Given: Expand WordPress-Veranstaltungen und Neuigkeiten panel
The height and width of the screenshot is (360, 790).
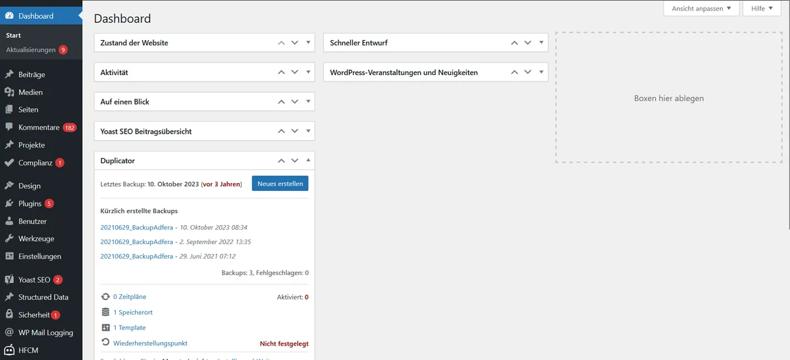Looking at the screenshot, I should pos(542,72).
